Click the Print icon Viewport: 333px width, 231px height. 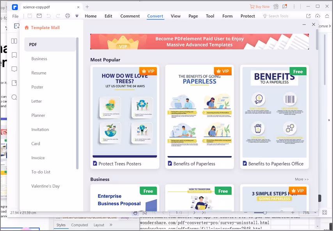click(67, 16)
